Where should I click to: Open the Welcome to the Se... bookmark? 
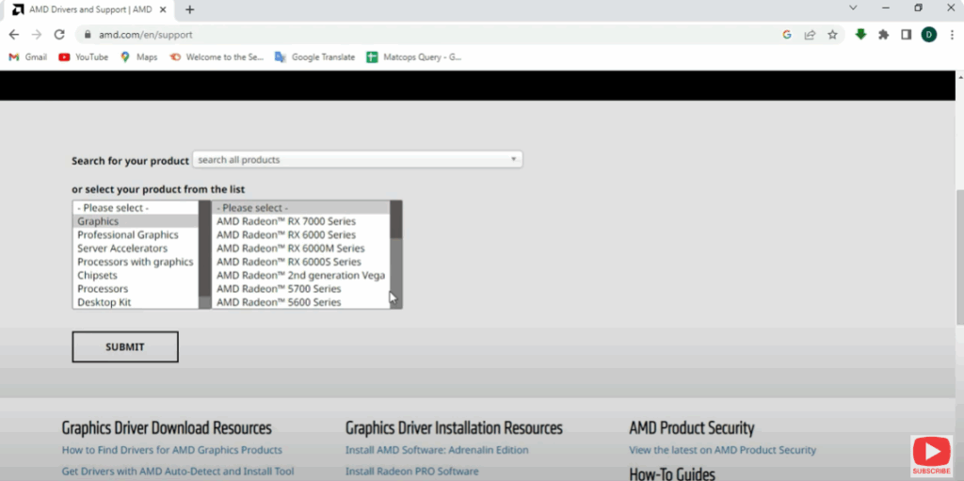pos(217,57)
